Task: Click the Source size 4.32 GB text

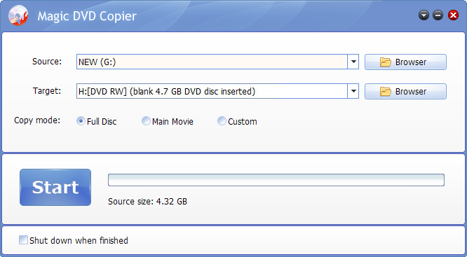Action: 147,202
